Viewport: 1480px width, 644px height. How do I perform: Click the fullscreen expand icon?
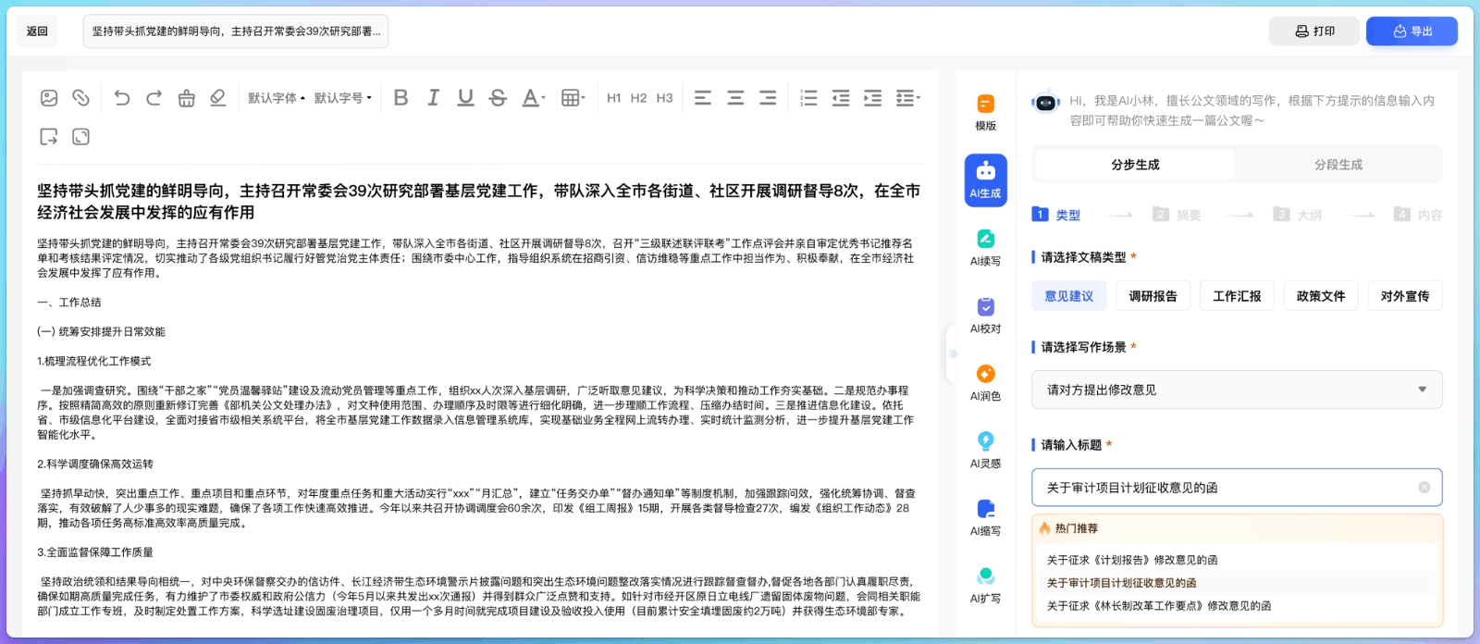coord(81,137)
